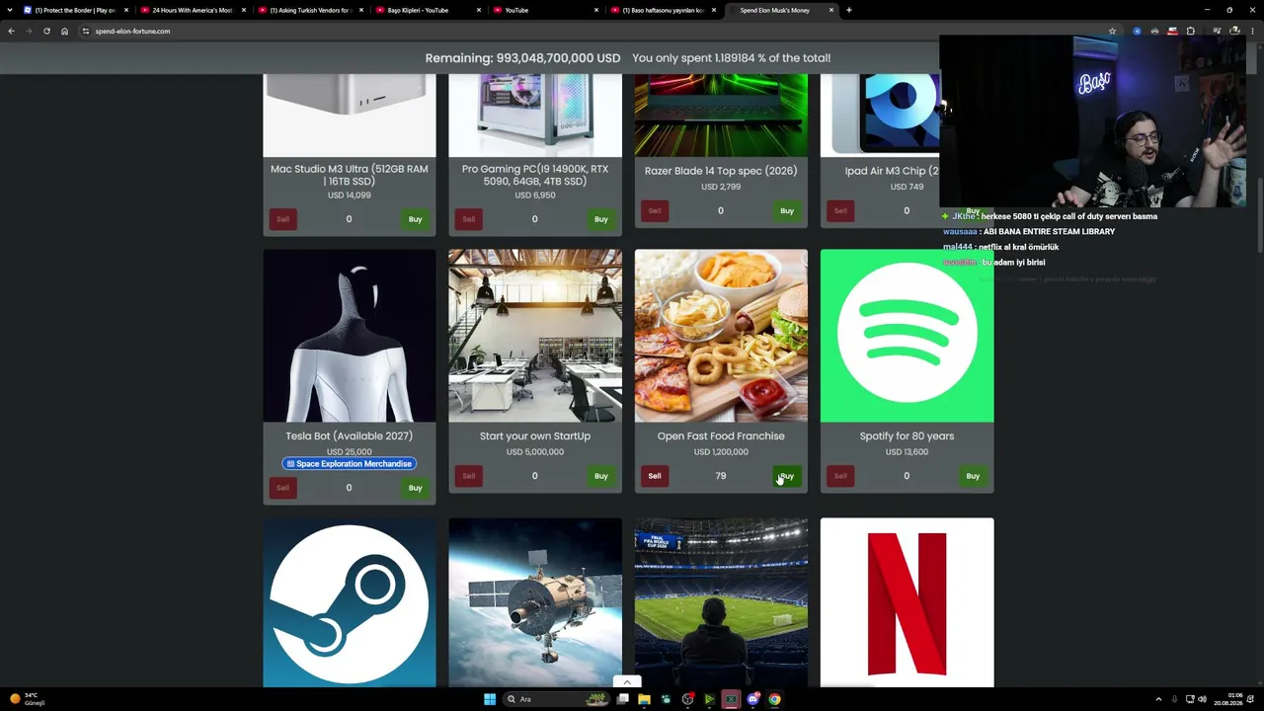Screen dimensions: 1264x711
Task: Buy a Razer Blade 14
Action: (x=786, y=210)
